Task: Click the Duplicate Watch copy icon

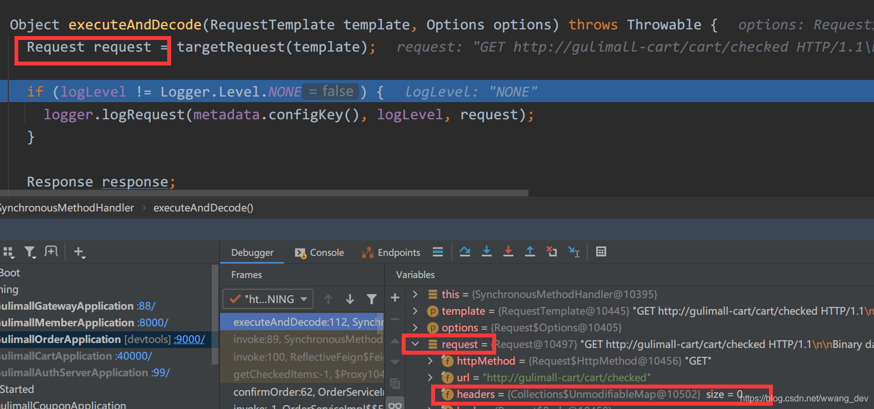Action: point(395,383)
